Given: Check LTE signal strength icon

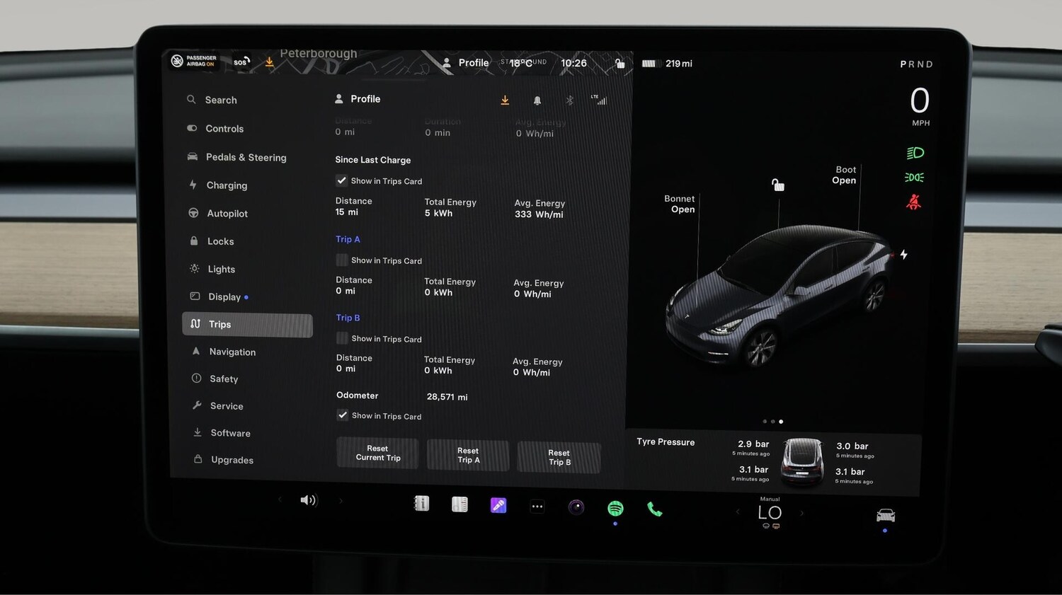Looking at the screenshot, I should pos(600,100).
